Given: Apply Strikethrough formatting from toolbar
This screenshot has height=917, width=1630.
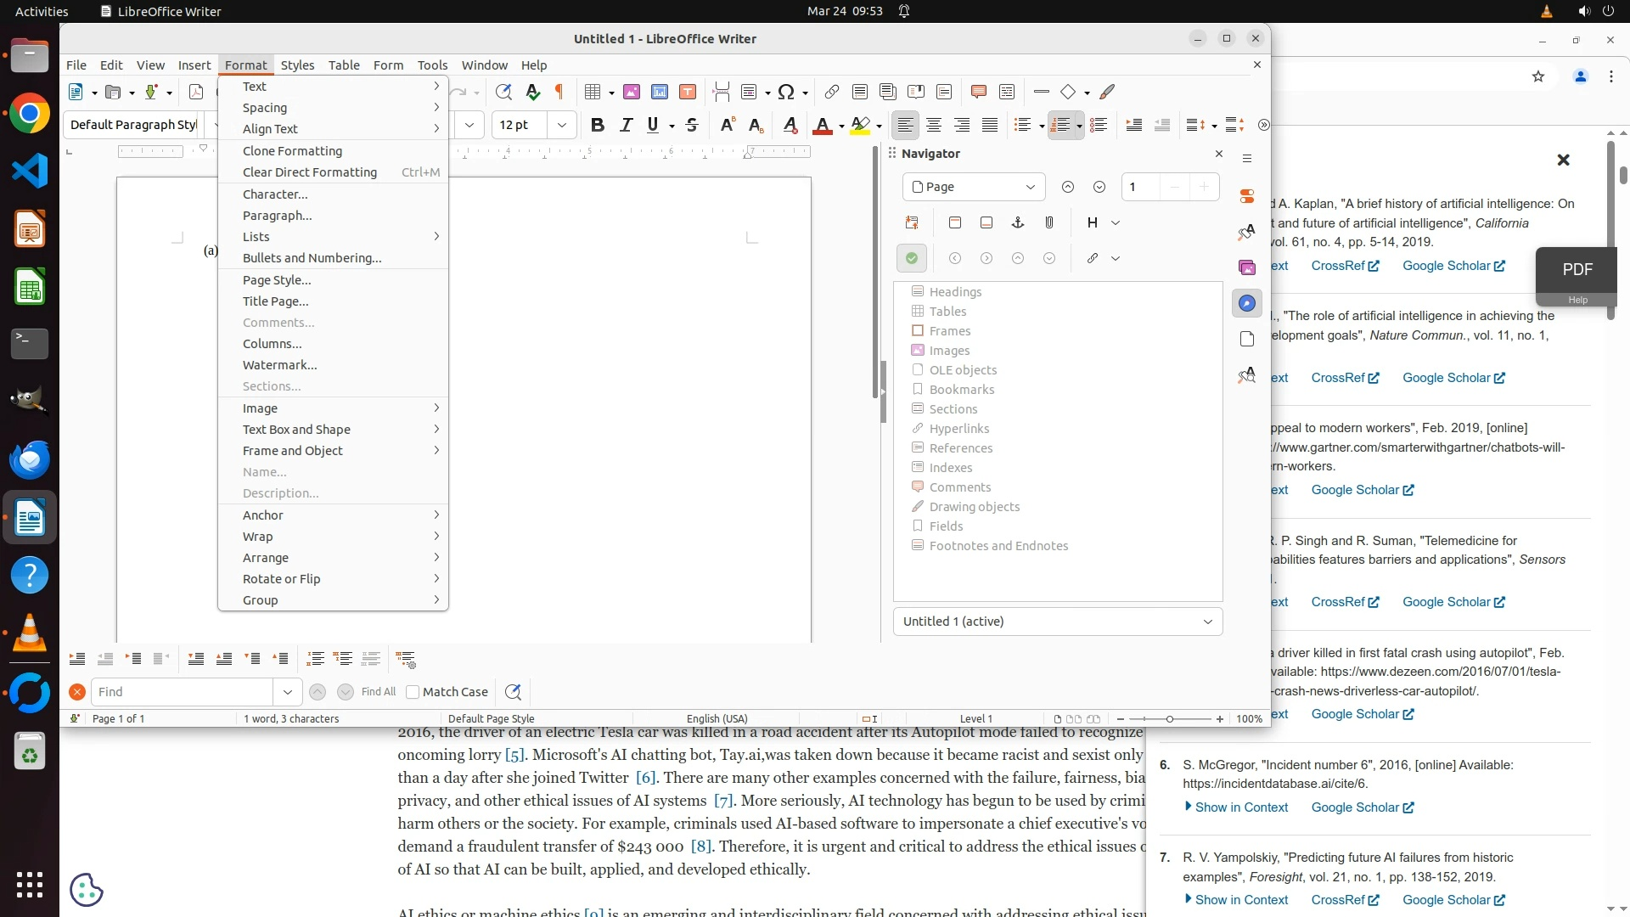Looking at the screenshot, I should coord(692,126).
